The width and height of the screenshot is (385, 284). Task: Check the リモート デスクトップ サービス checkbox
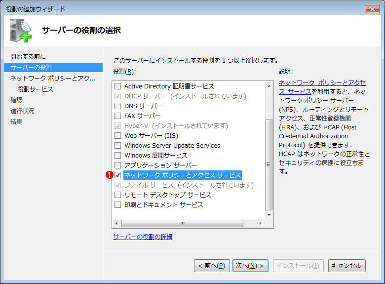[118, 195]
